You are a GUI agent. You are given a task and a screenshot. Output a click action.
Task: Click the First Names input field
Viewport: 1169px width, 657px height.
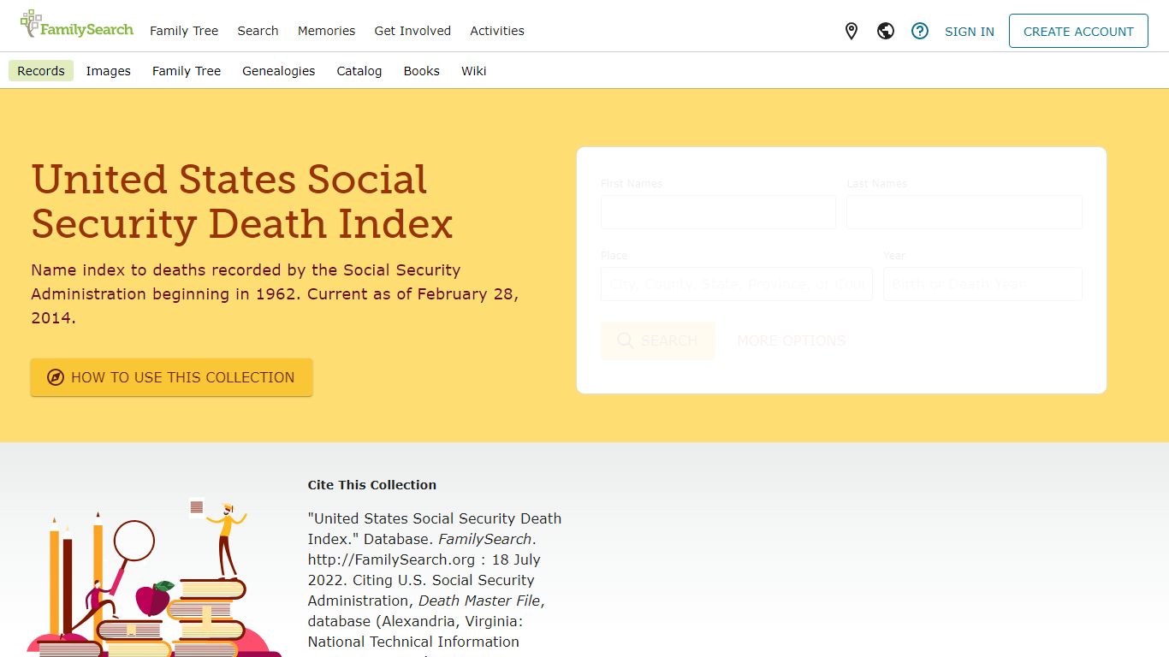coord(718,212)
